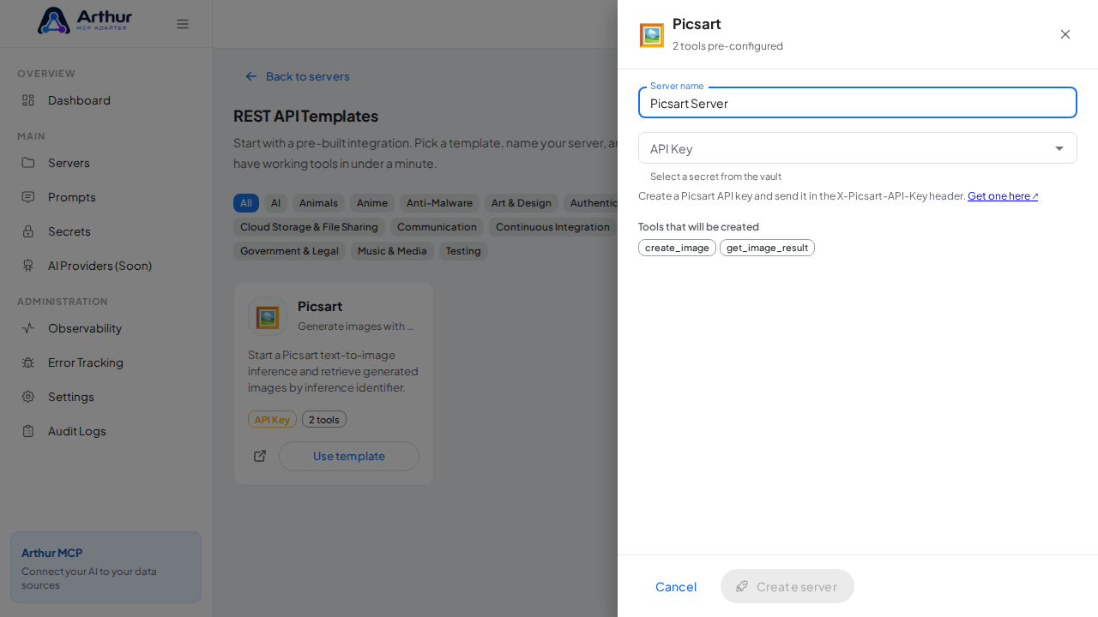Click the create_image tool chip

tap(677, 248)
